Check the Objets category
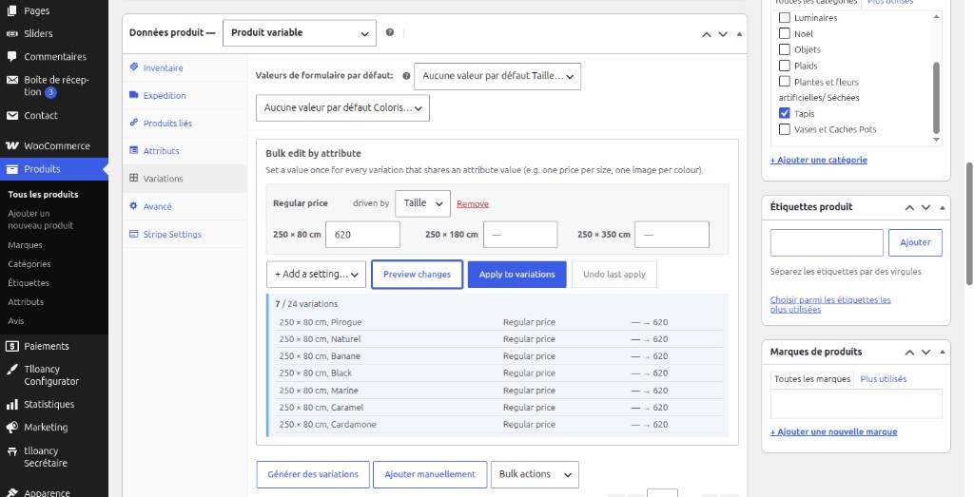The width and height of the screenshot is (974, 497). coord(785,49)
